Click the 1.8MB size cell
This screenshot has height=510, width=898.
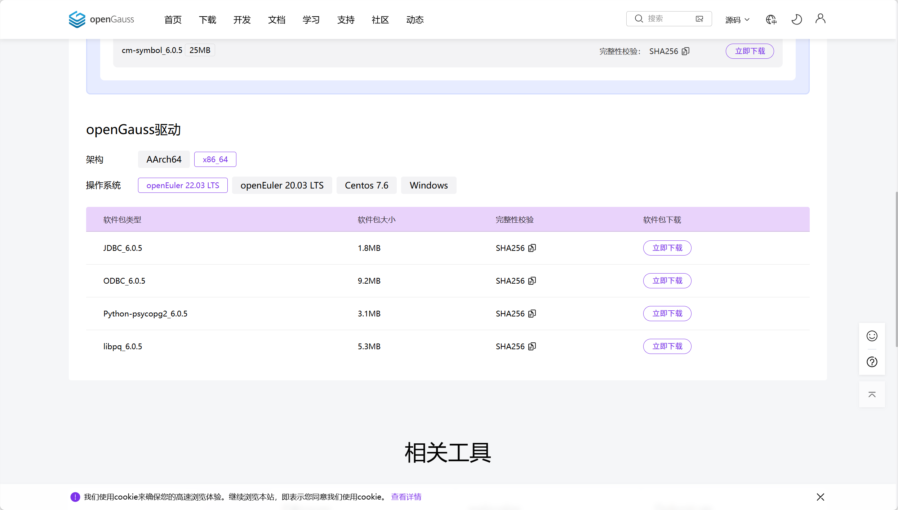pos(369,248)
